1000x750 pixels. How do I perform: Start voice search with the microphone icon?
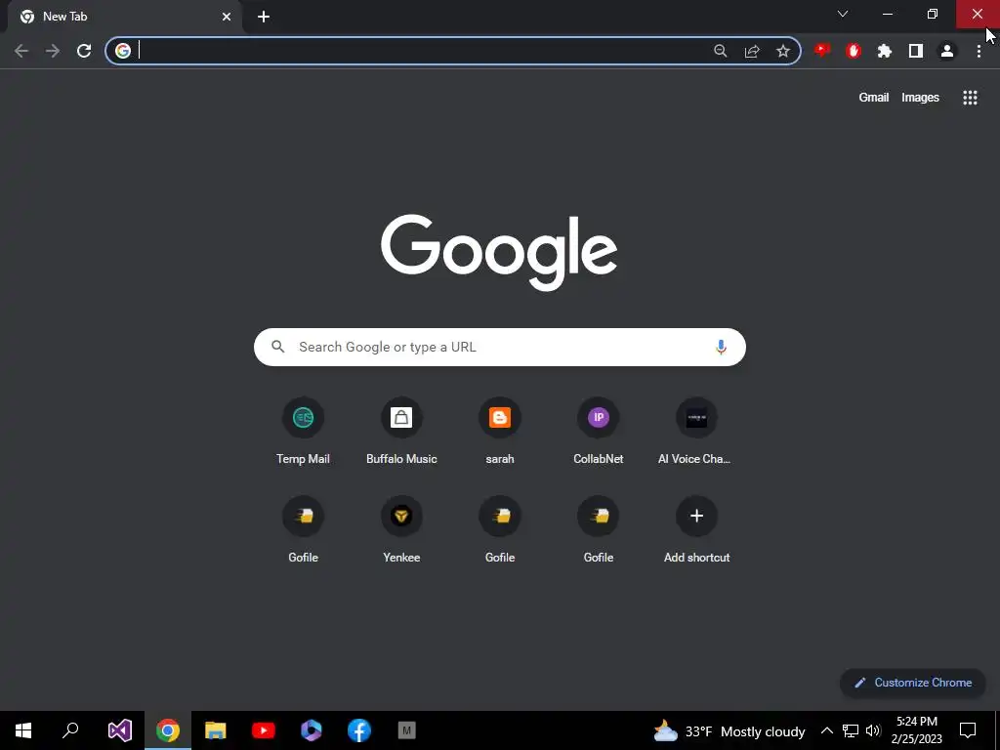coord(721,347)
